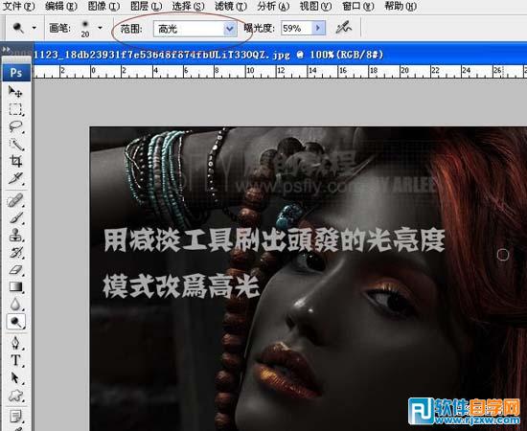Open the 文件(F) menu
The height and width of the screenshot is (431, 527).
pos(19,6)
